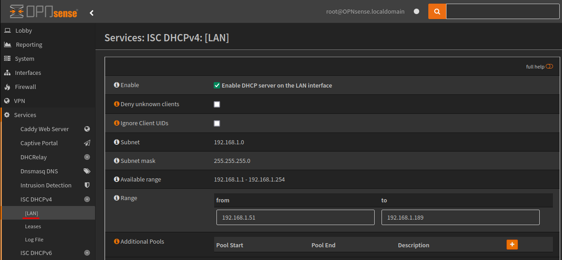Click the target icon beside ISC DHCPv6

pos(87,253)
